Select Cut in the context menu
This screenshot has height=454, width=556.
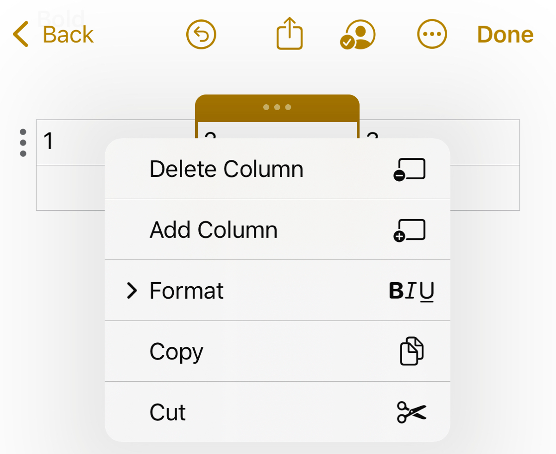168,412
